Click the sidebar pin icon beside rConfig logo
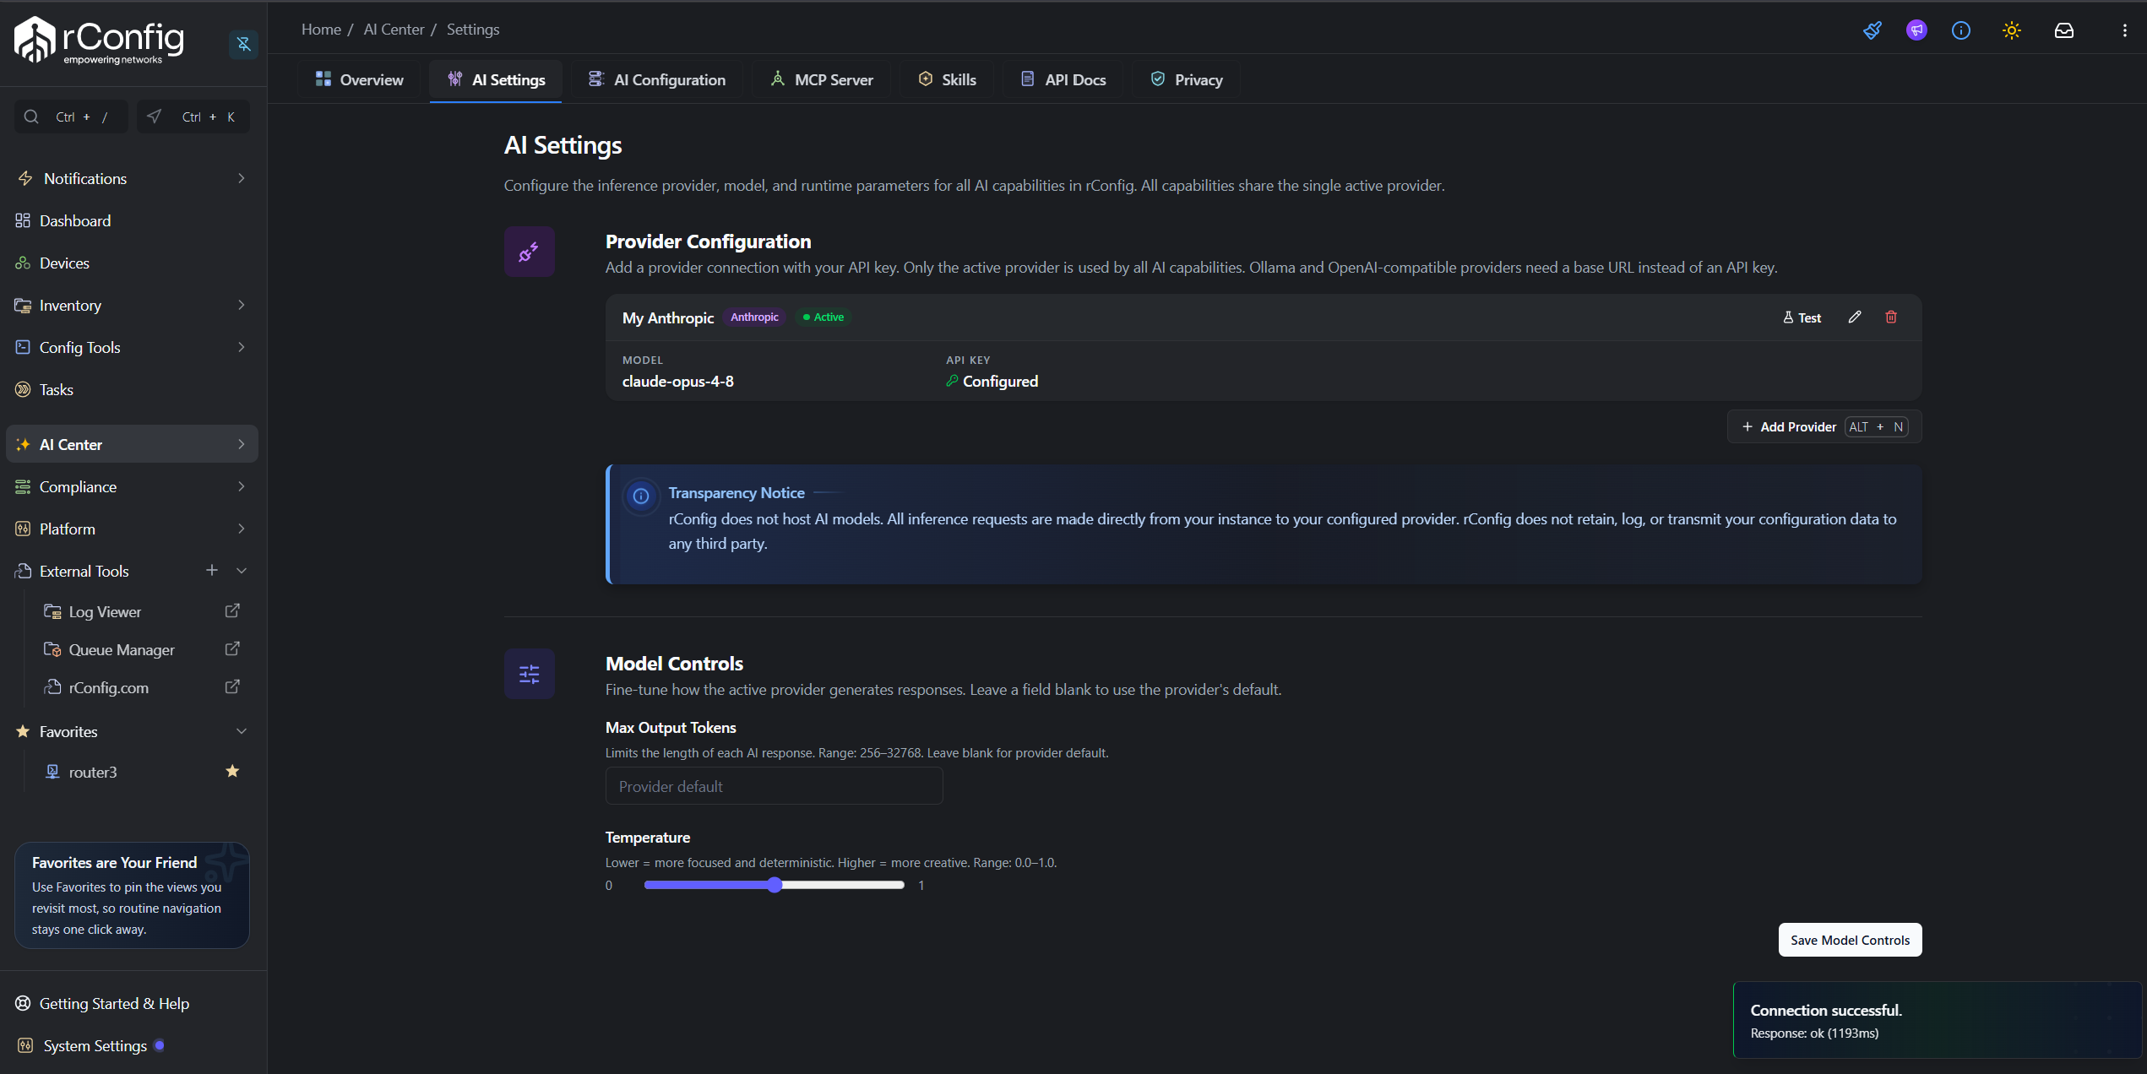 (x=243, y=44)
